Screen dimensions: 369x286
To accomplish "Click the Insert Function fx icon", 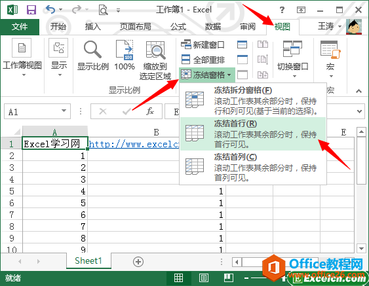I will pos(150,111).
